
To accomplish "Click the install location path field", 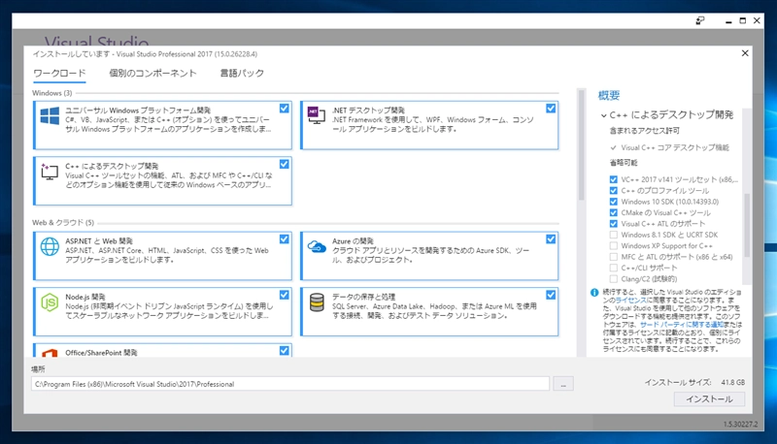I will (x=290, y=384).
